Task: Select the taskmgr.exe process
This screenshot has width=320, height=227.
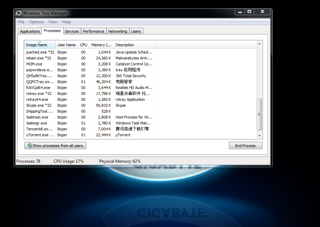Action: pos(90,123)
